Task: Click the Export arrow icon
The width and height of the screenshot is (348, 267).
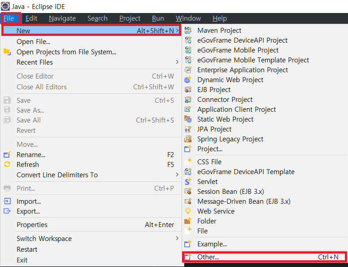Action: point(7,211)
